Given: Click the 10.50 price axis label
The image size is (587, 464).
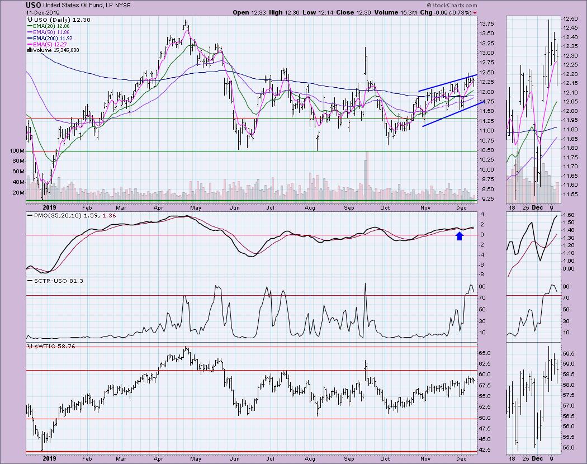Looking at the screenshot, I should pyautogui.click(x=486, y=150).
